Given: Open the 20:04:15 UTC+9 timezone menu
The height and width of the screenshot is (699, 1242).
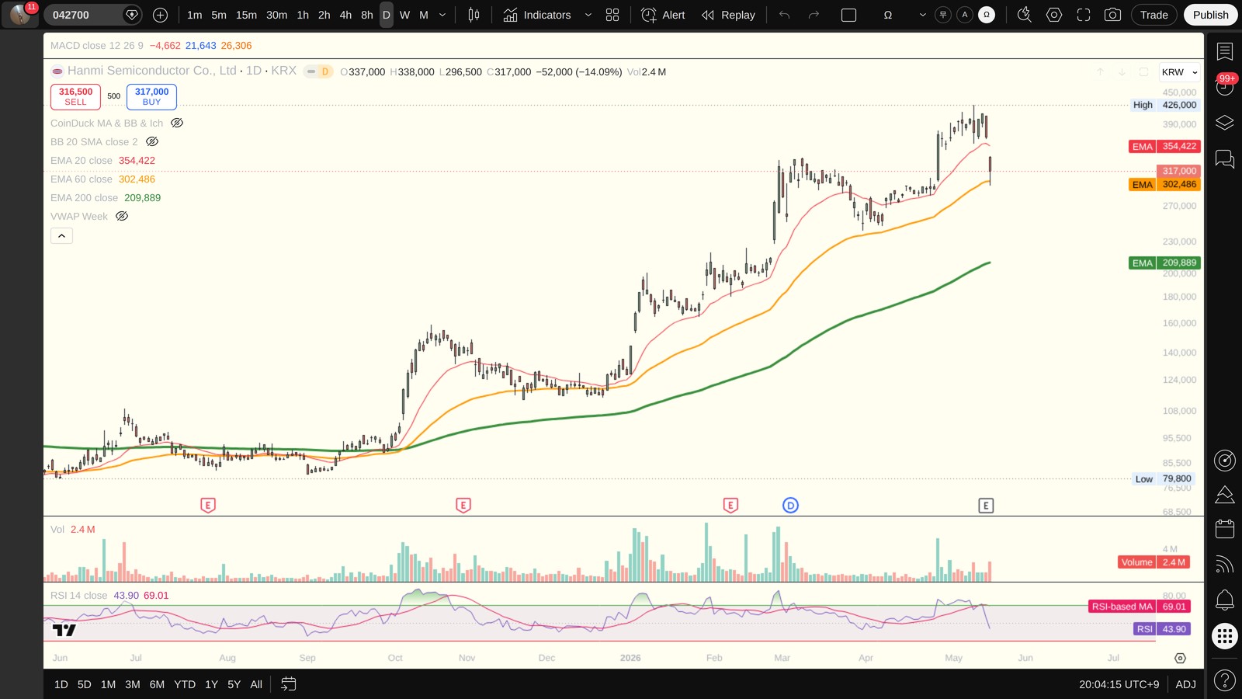Looking at the screenshot, I should 1119,684.
